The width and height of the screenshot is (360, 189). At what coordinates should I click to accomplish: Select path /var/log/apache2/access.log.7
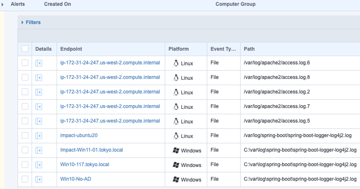[x=277, y=106]
